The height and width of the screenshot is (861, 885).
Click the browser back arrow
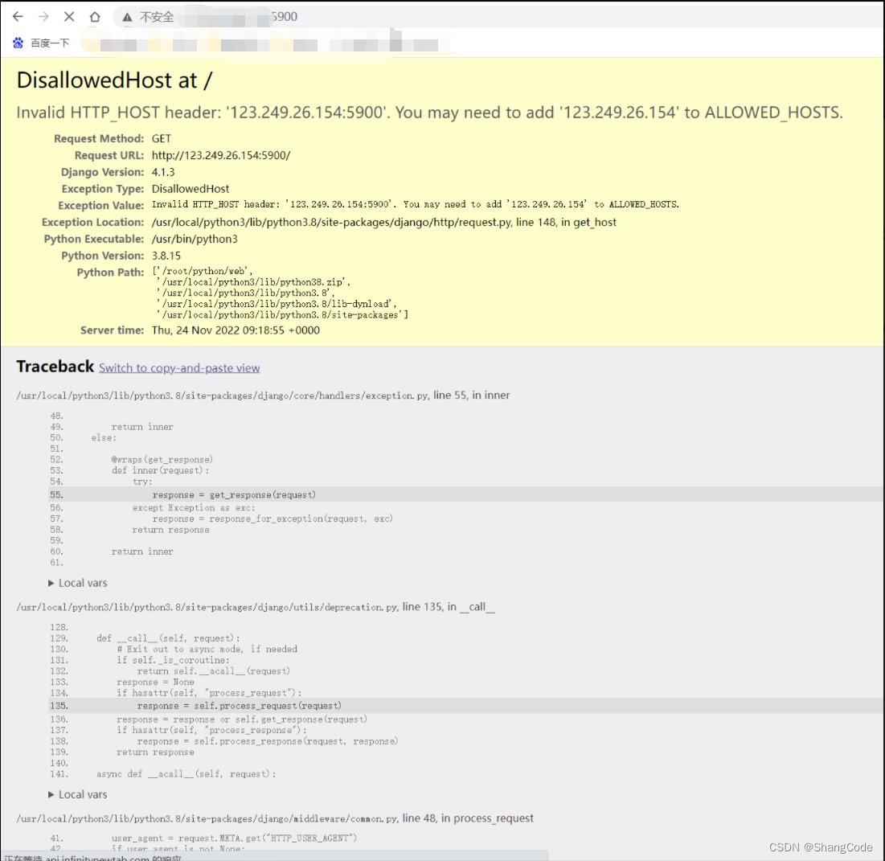coord(18,16)
